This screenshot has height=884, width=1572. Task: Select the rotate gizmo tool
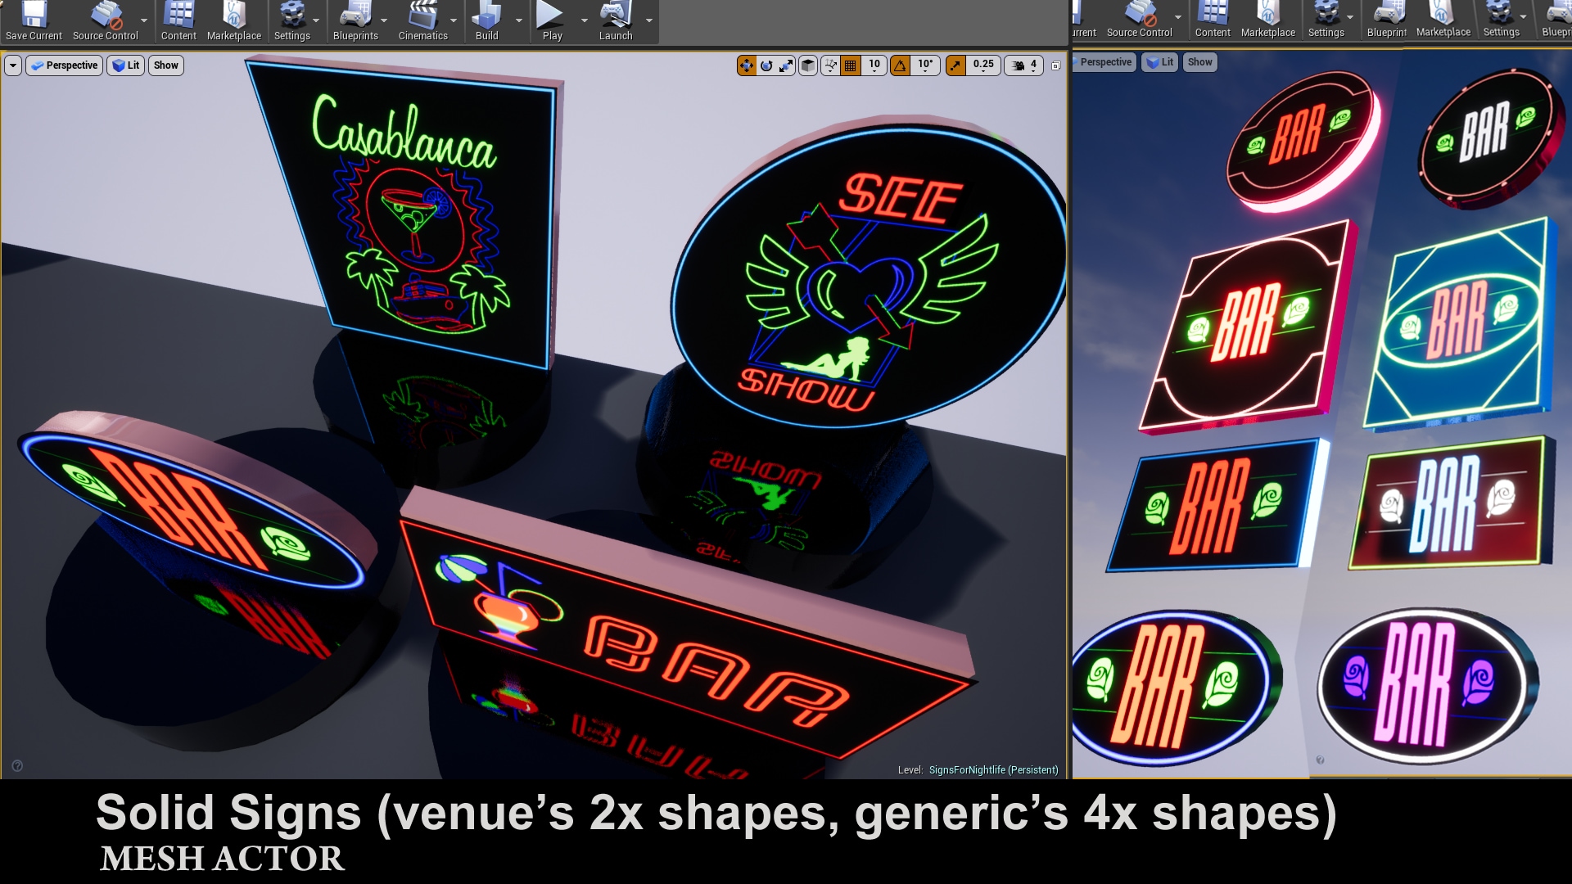766,65
